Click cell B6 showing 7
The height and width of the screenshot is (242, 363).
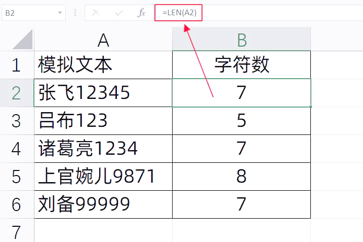tap(241, 204)
